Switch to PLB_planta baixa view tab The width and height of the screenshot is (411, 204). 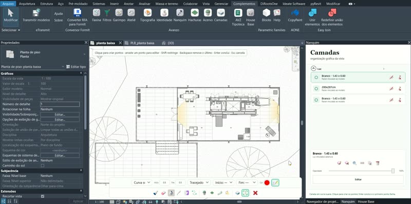coord(142,43)
